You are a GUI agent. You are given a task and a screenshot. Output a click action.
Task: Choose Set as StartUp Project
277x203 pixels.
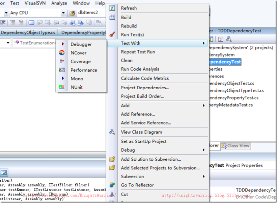point(144,141)
